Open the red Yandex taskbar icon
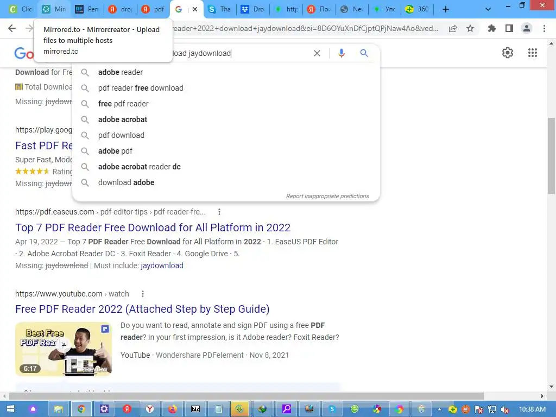The width and height of the screenshot is (556, 417). 127,409
